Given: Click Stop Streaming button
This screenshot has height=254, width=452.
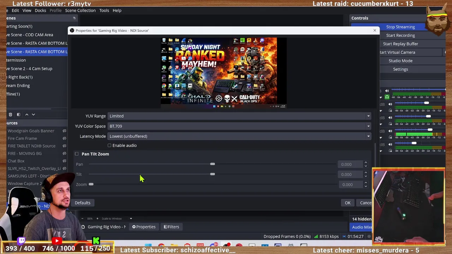Looking at the screenshot, I should 400,27.
